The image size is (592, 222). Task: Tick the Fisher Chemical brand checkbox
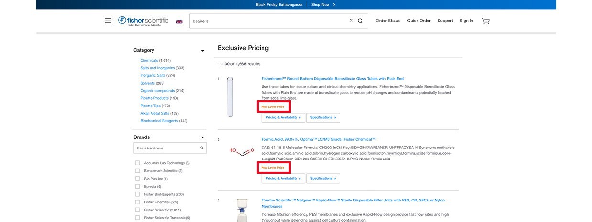(138, 202)
